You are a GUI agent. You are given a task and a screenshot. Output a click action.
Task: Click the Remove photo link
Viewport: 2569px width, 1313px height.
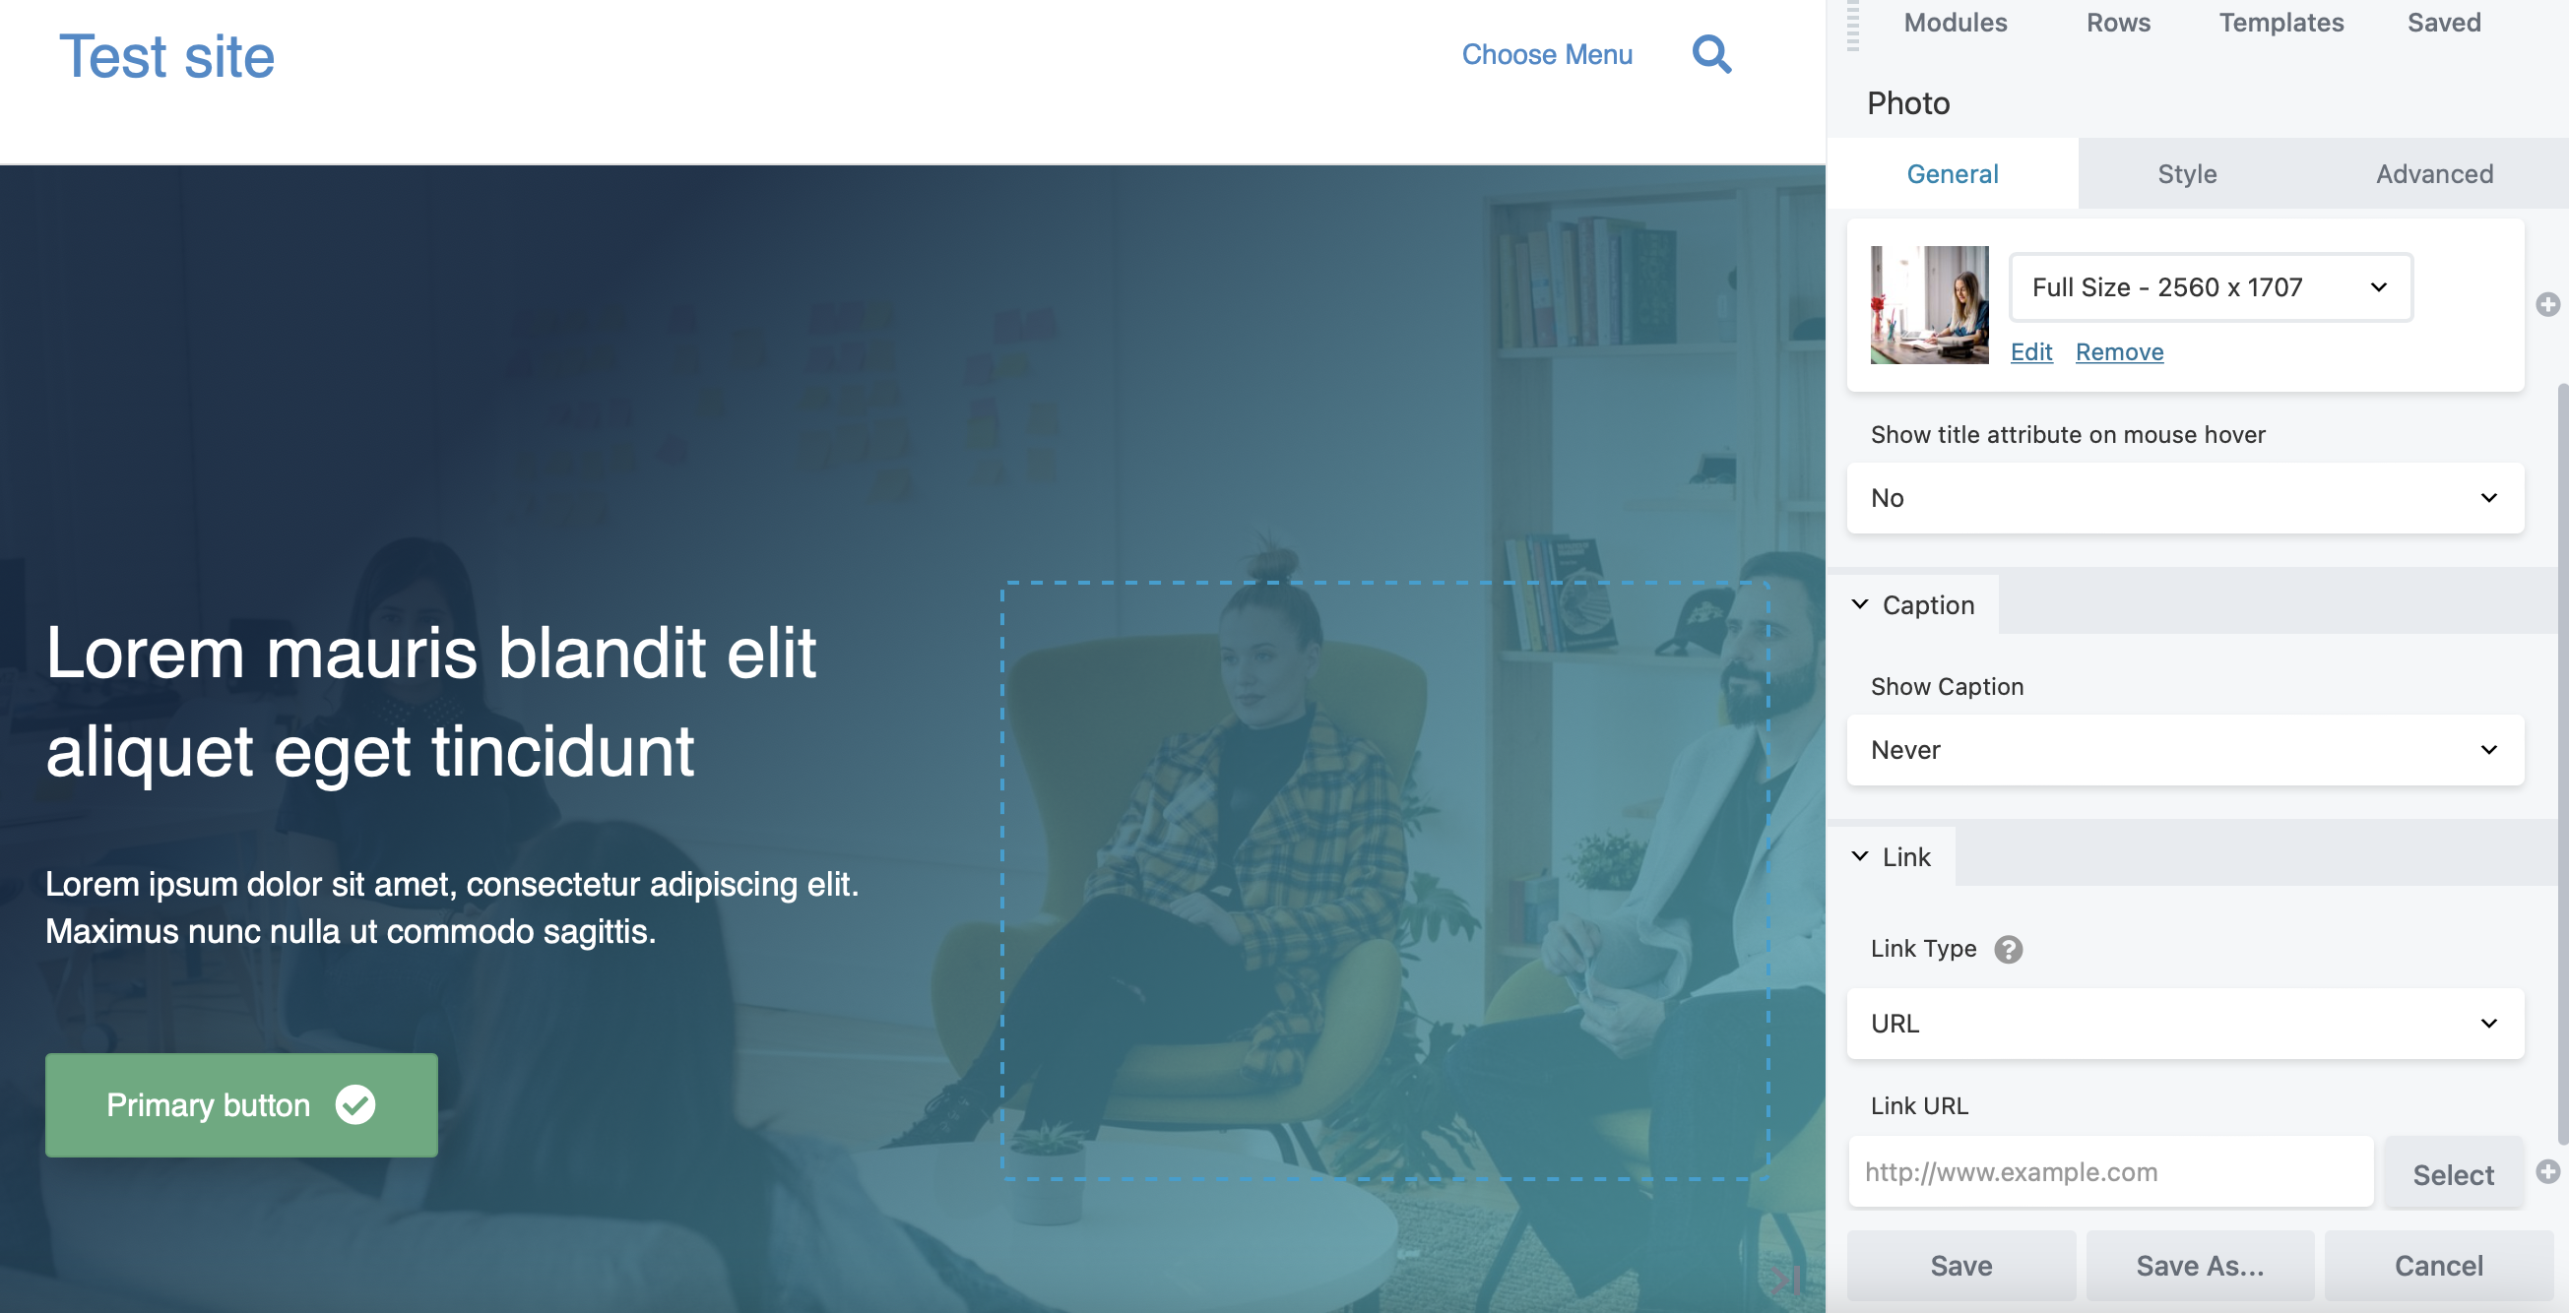pyautogui.click(x=2118, y=352)
